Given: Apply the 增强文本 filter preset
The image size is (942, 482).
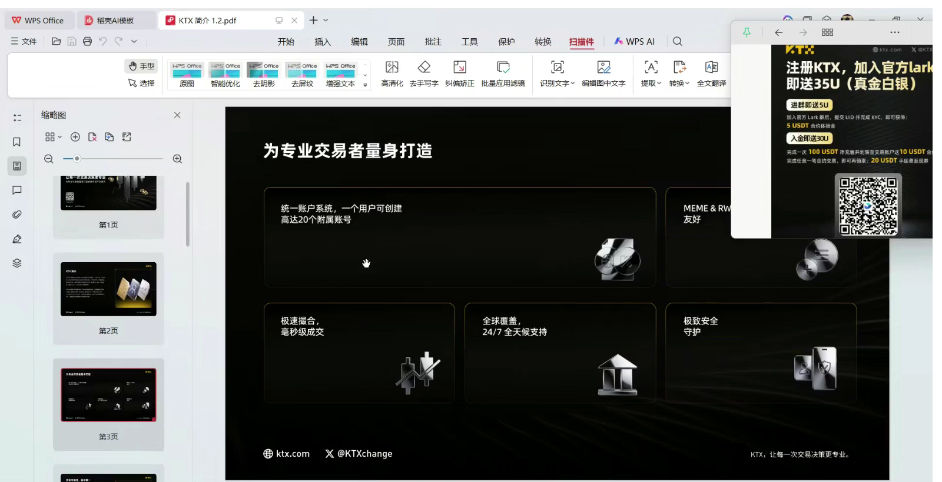Looking at the screenshot, I should (340, 75).
